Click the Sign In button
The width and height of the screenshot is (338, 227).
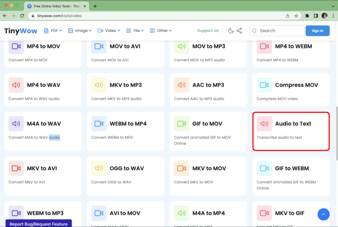(x=317, y=30)
